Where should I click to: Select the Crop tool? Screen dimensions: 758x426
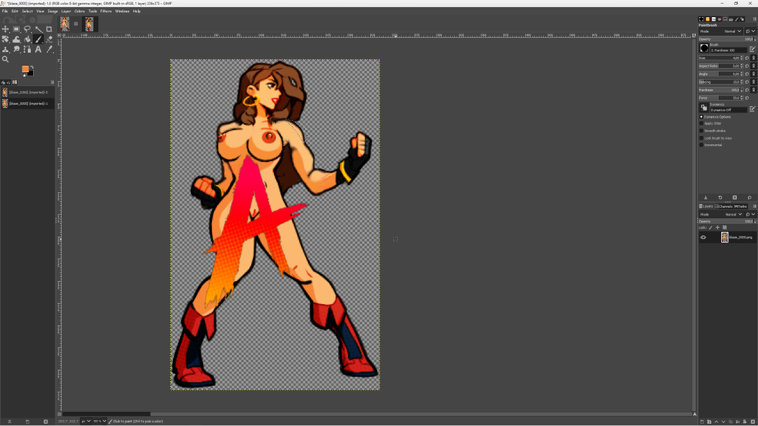(49, 29)
